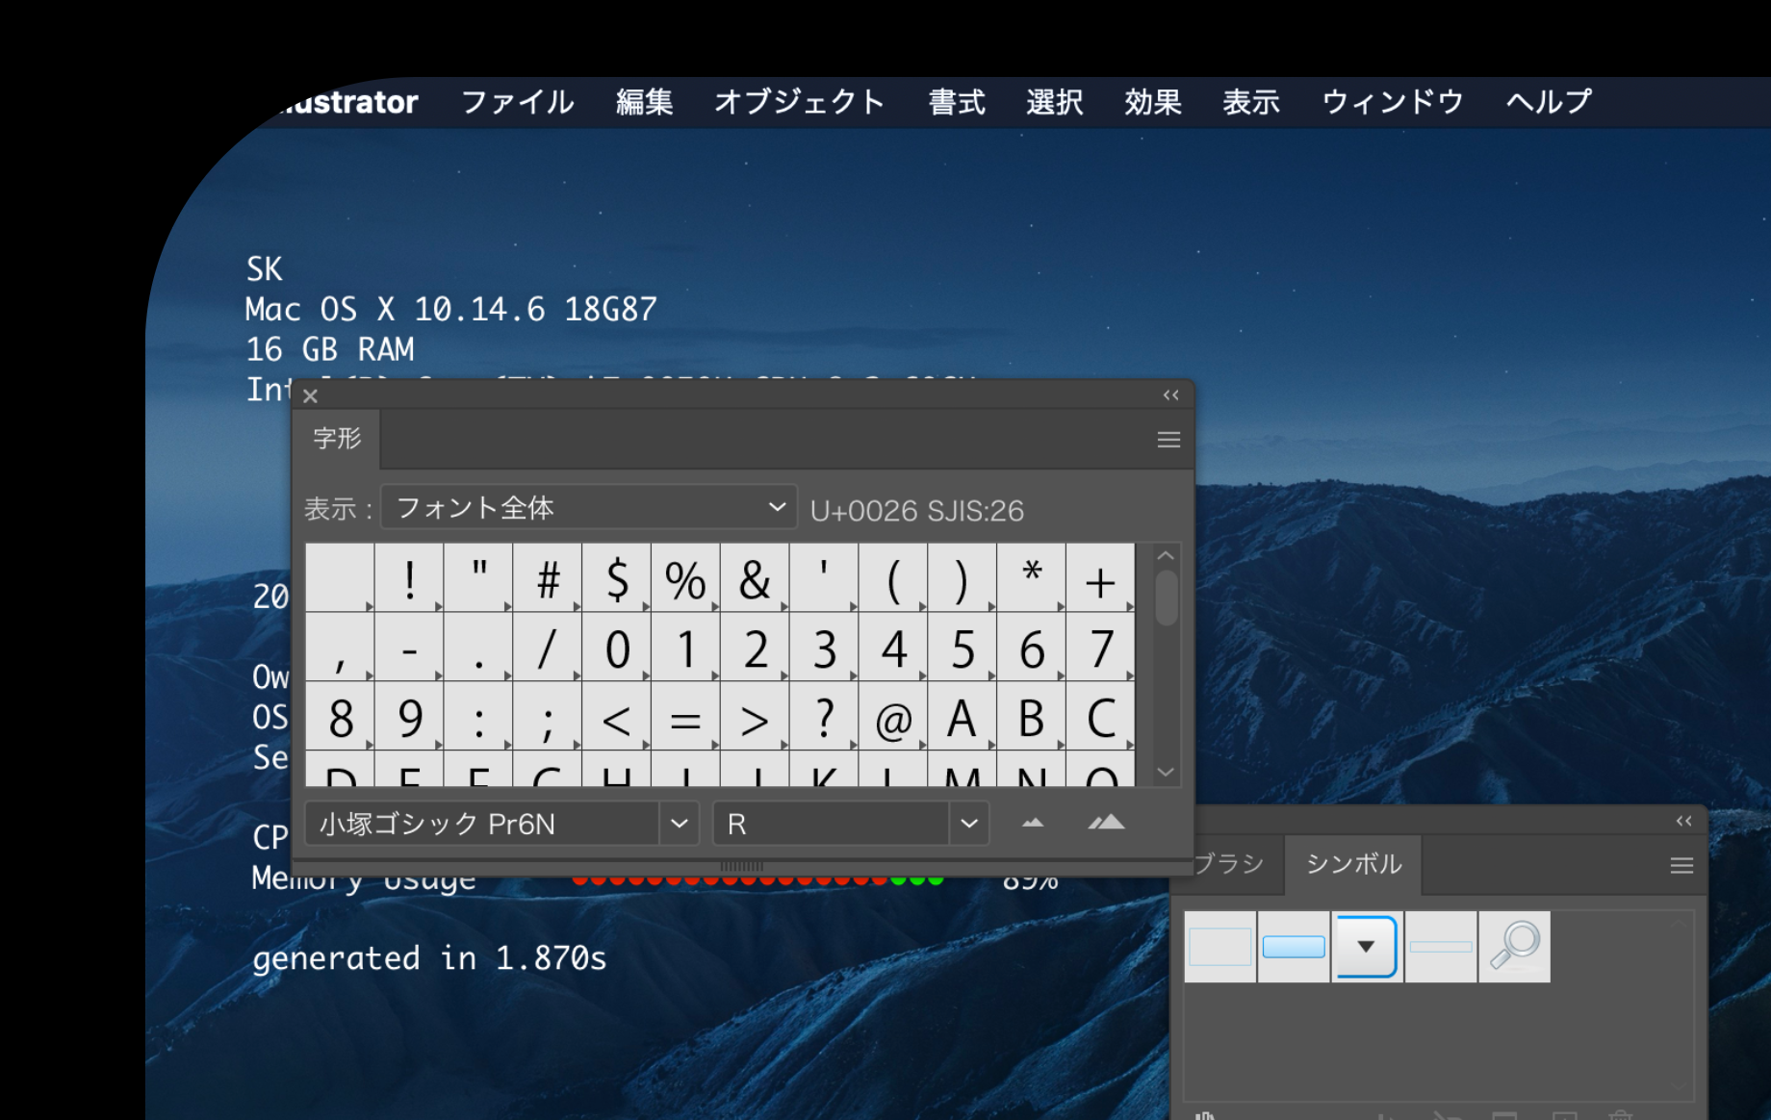Open the font style R dropdown
Screen dimensions: 1771x1120
968,824
